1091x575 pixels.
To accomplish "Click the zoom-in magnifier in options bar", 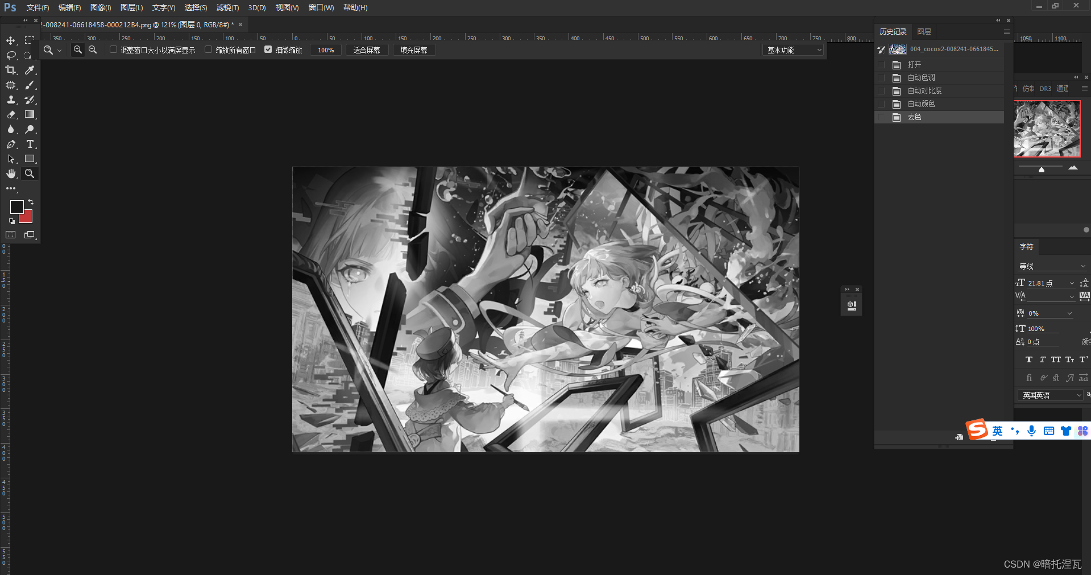I will pyautogui.click(x=78, y=49).
